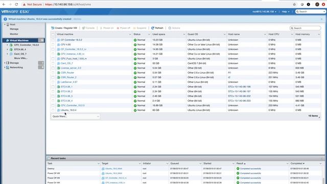Click the VM icon beside STC4.88_3
Viewport: 327px width, 184px height.
58,96
